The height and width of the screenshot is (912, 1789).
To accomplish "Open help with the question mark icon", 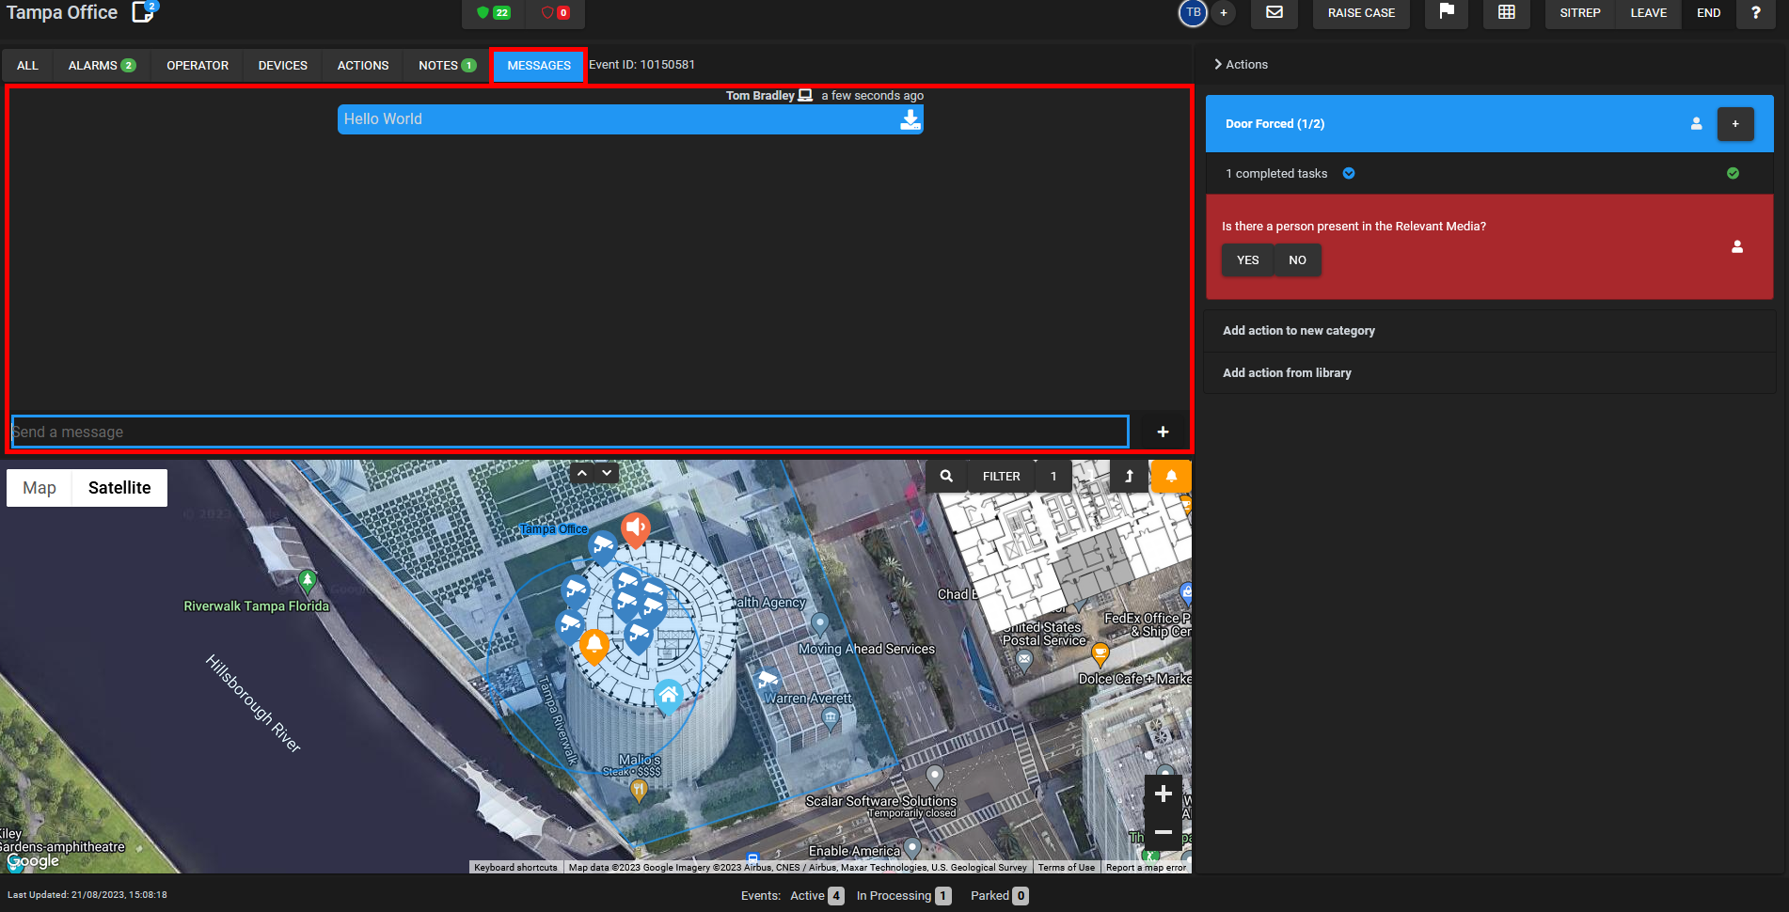I will (x=1756, y=13).
